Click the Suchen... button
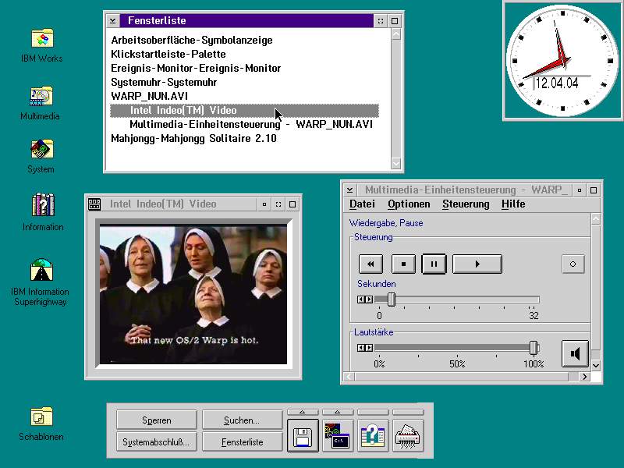Viewport: 624px width, 468px height. [242, 420]
